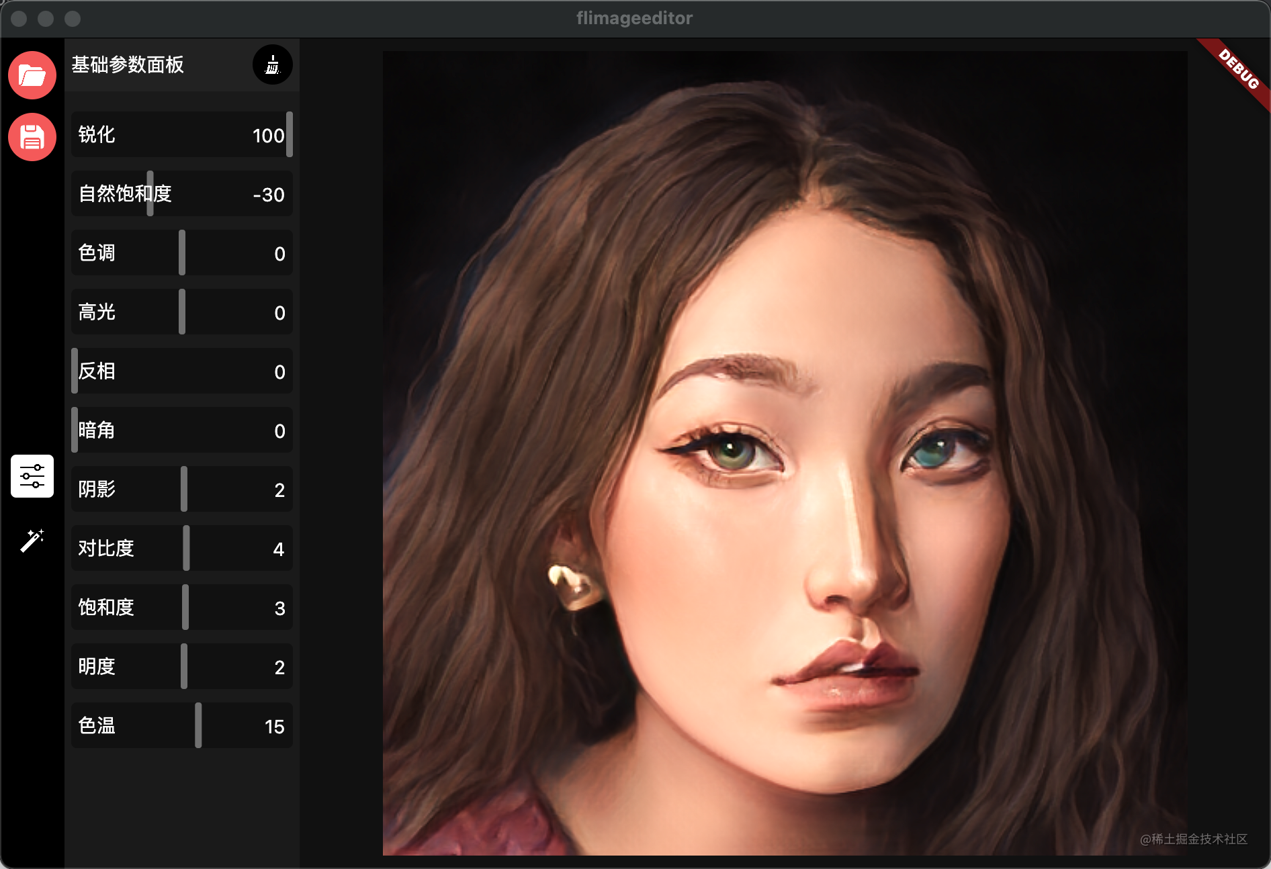Click the 对比度 contrast slider handle
1271x869 pixels.
click(186, 548)
